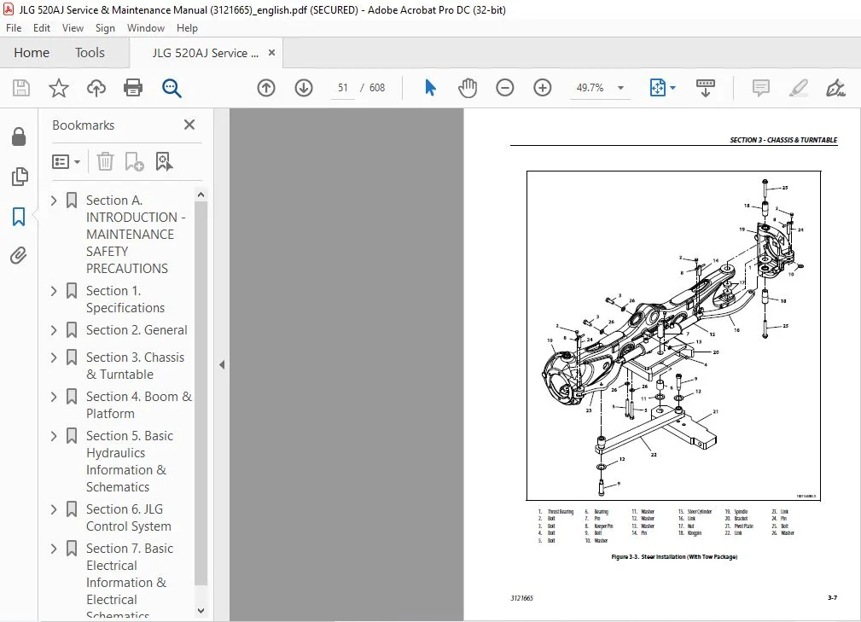Open the Window menu

[146, 28]
